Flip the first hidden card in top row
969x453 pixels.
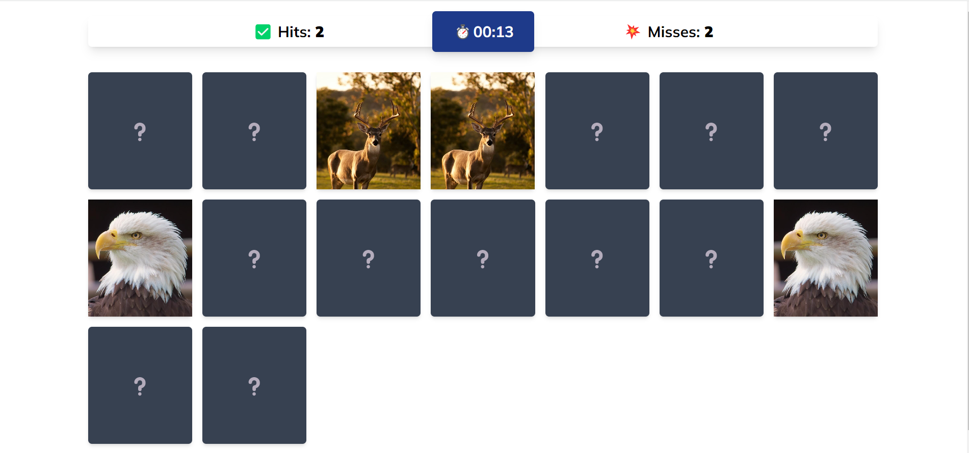tap(140, 131)
